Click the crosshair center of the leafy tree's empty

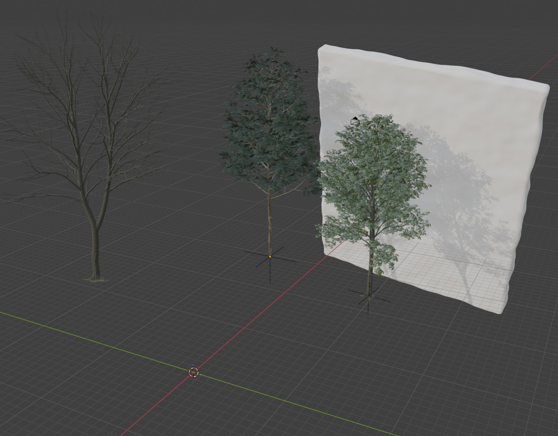tap(368, 295)
